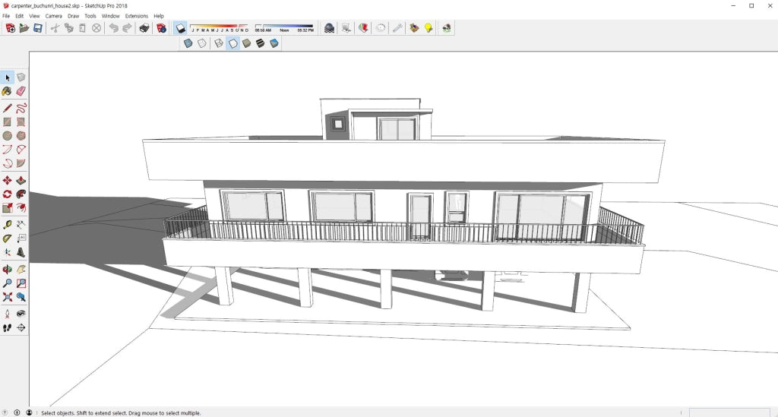Toggle the X-Ray face style
The height and width of the screenshot is (417, 778).
point(188,43)
